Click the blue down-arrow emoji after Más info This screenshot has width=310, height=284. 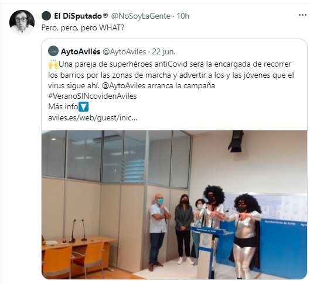[x=83, y=106]
